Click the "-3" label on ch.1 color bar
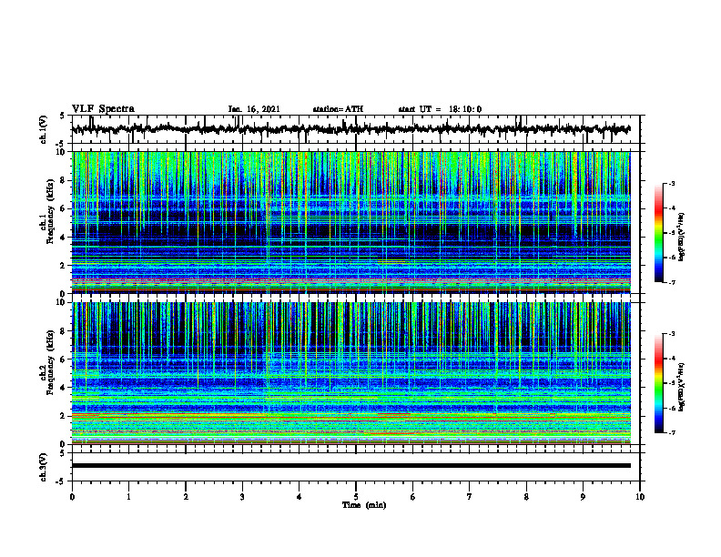The height and width of the screenshot is (557, 721). coord(671,184)
